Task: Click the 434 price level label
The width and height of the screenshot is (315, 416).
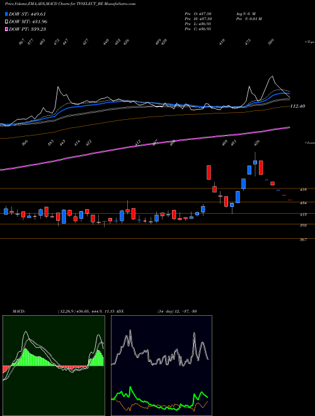Action: pyautogui.click(x=303, y=203)
